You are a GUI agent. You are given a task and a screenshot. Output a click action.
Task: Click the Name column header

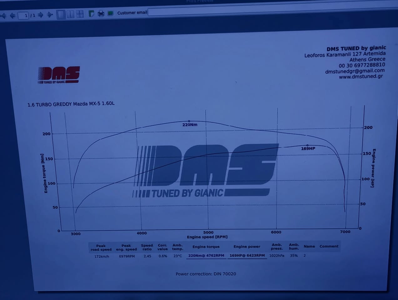(x=309, y=246)
